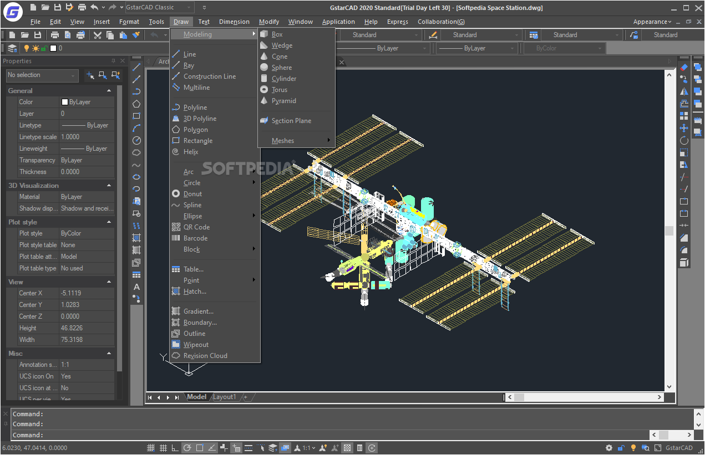
Task: Collapse the Plot style section
Action: click(109, 222)
